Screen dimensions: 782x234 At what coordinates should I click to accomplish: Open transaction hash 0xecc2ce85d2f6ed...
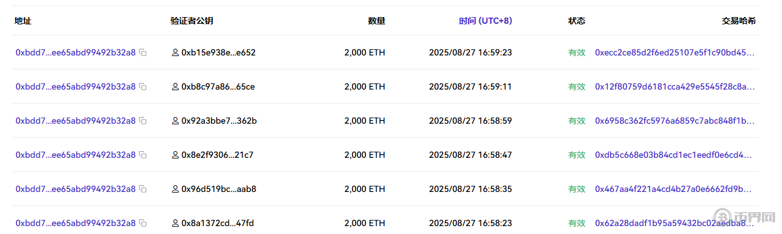coord(675,53)
